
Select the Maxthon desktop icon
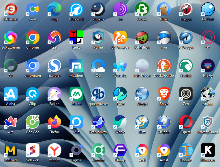(x=76, y=66)
